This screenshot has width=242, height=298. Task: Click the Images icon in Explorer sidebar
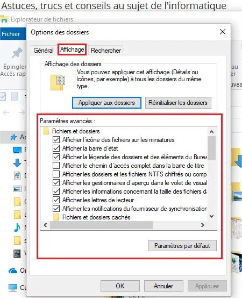(17, 189)
